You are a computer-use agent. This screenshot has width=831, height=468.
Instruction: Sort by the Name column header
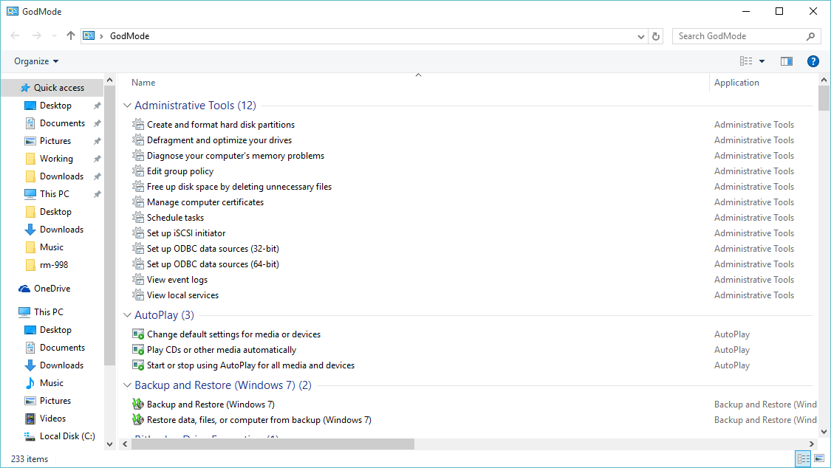tap(143, 83)
